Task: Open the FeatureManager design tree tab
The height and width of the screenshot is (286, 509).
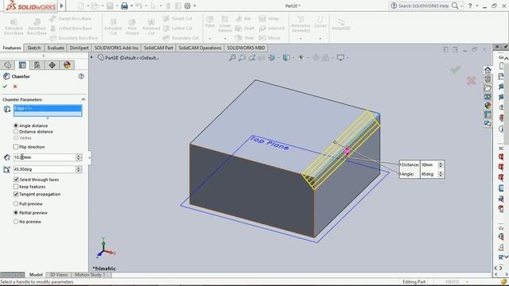Action: [8, 65]
